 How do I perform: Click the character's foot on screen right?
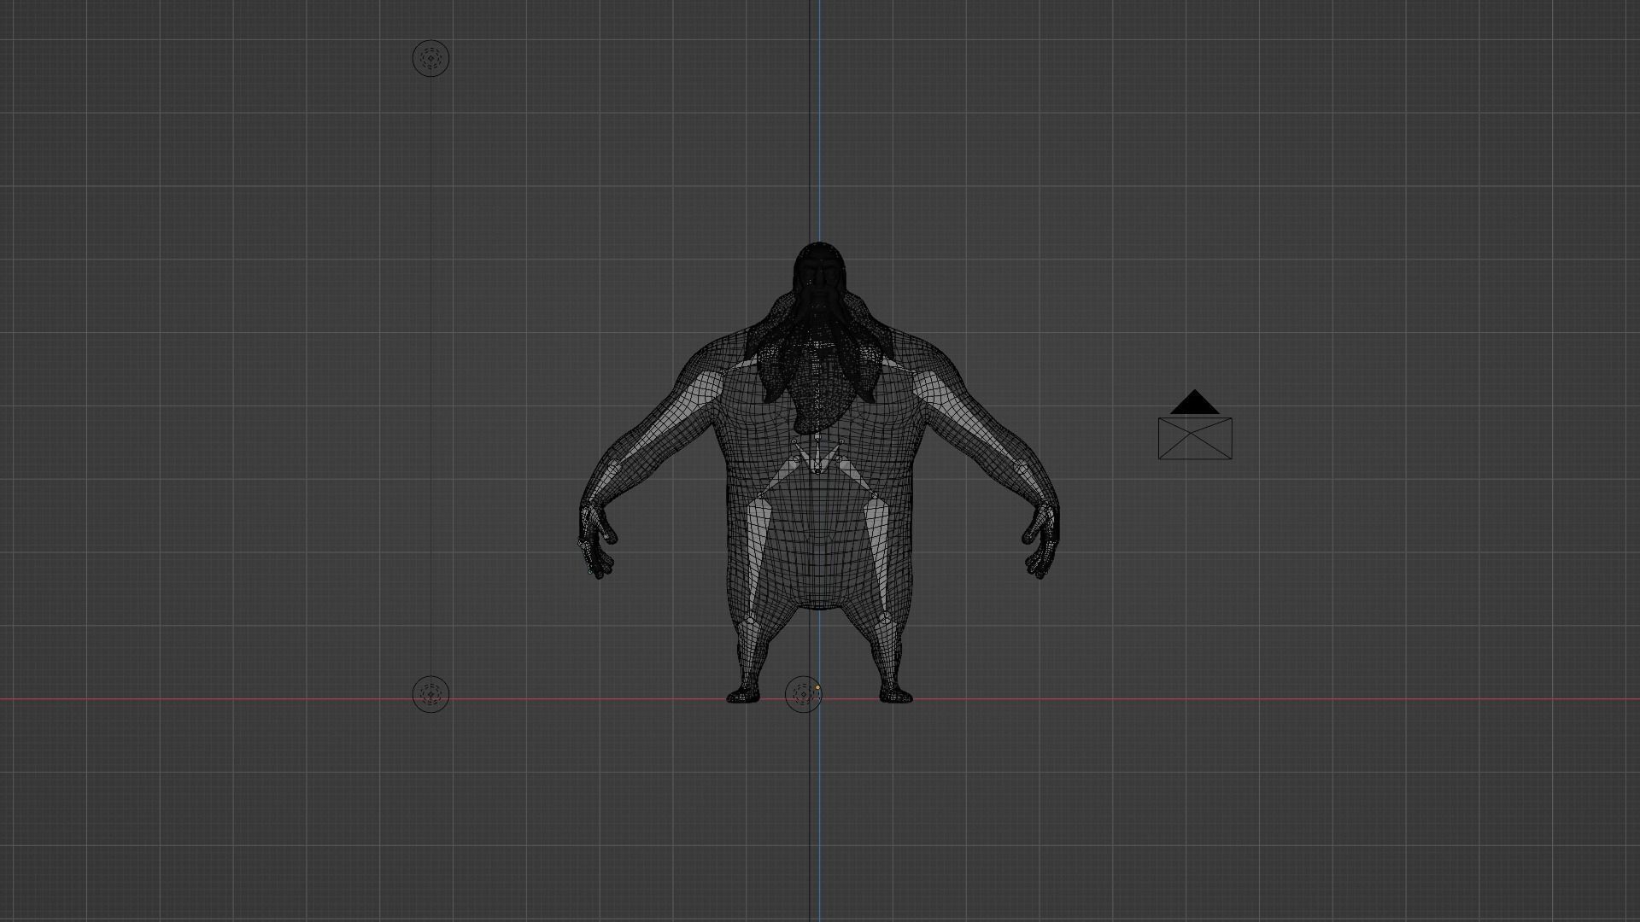point(896,693)
